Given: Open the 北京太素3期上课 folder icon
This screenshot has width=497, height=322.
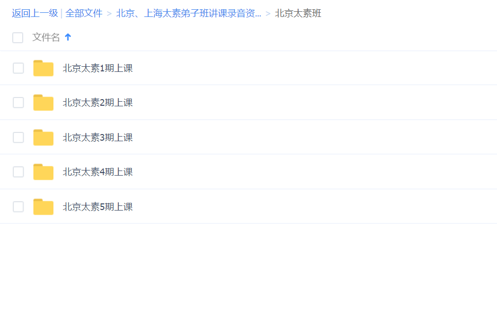Looking at the screenshot, I should tap(43, 138).
